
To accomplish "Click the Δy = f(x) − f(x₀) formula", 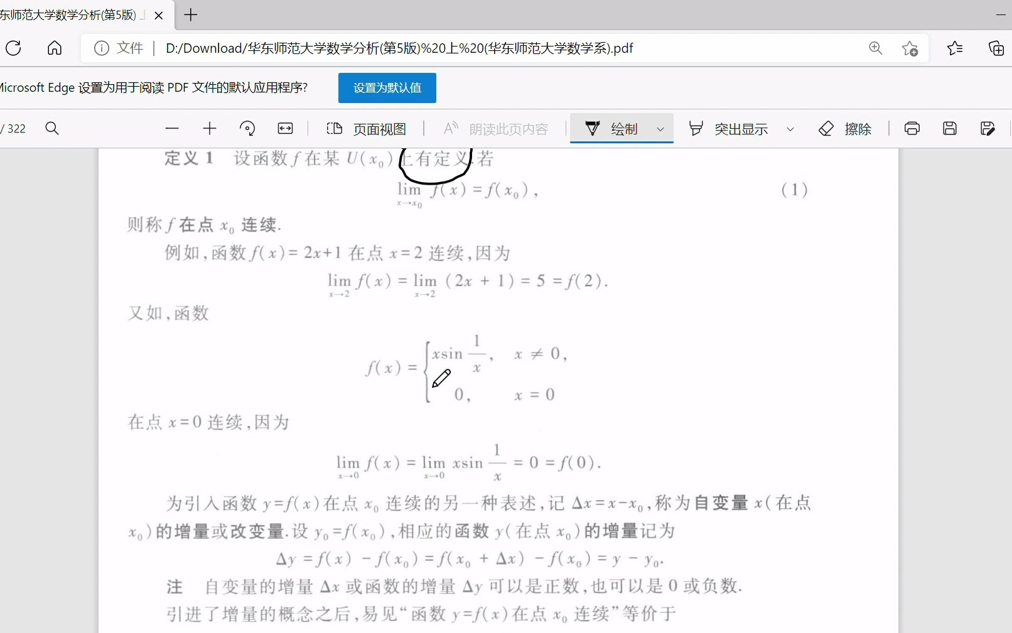I will pos(470,559).
